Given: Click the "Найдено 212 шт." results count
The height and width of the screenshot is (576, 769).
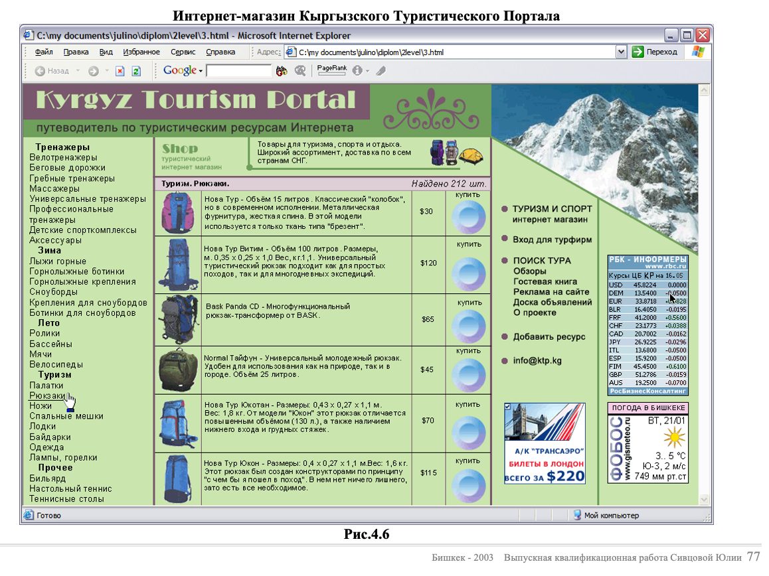Looking at the screenshot, I should coord(449,184).
